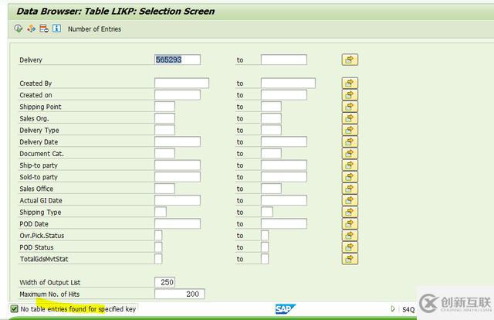Screen dimensions: 494x320
Task: Click the Sales Org. from field
Action: click(x=164, y=118)
